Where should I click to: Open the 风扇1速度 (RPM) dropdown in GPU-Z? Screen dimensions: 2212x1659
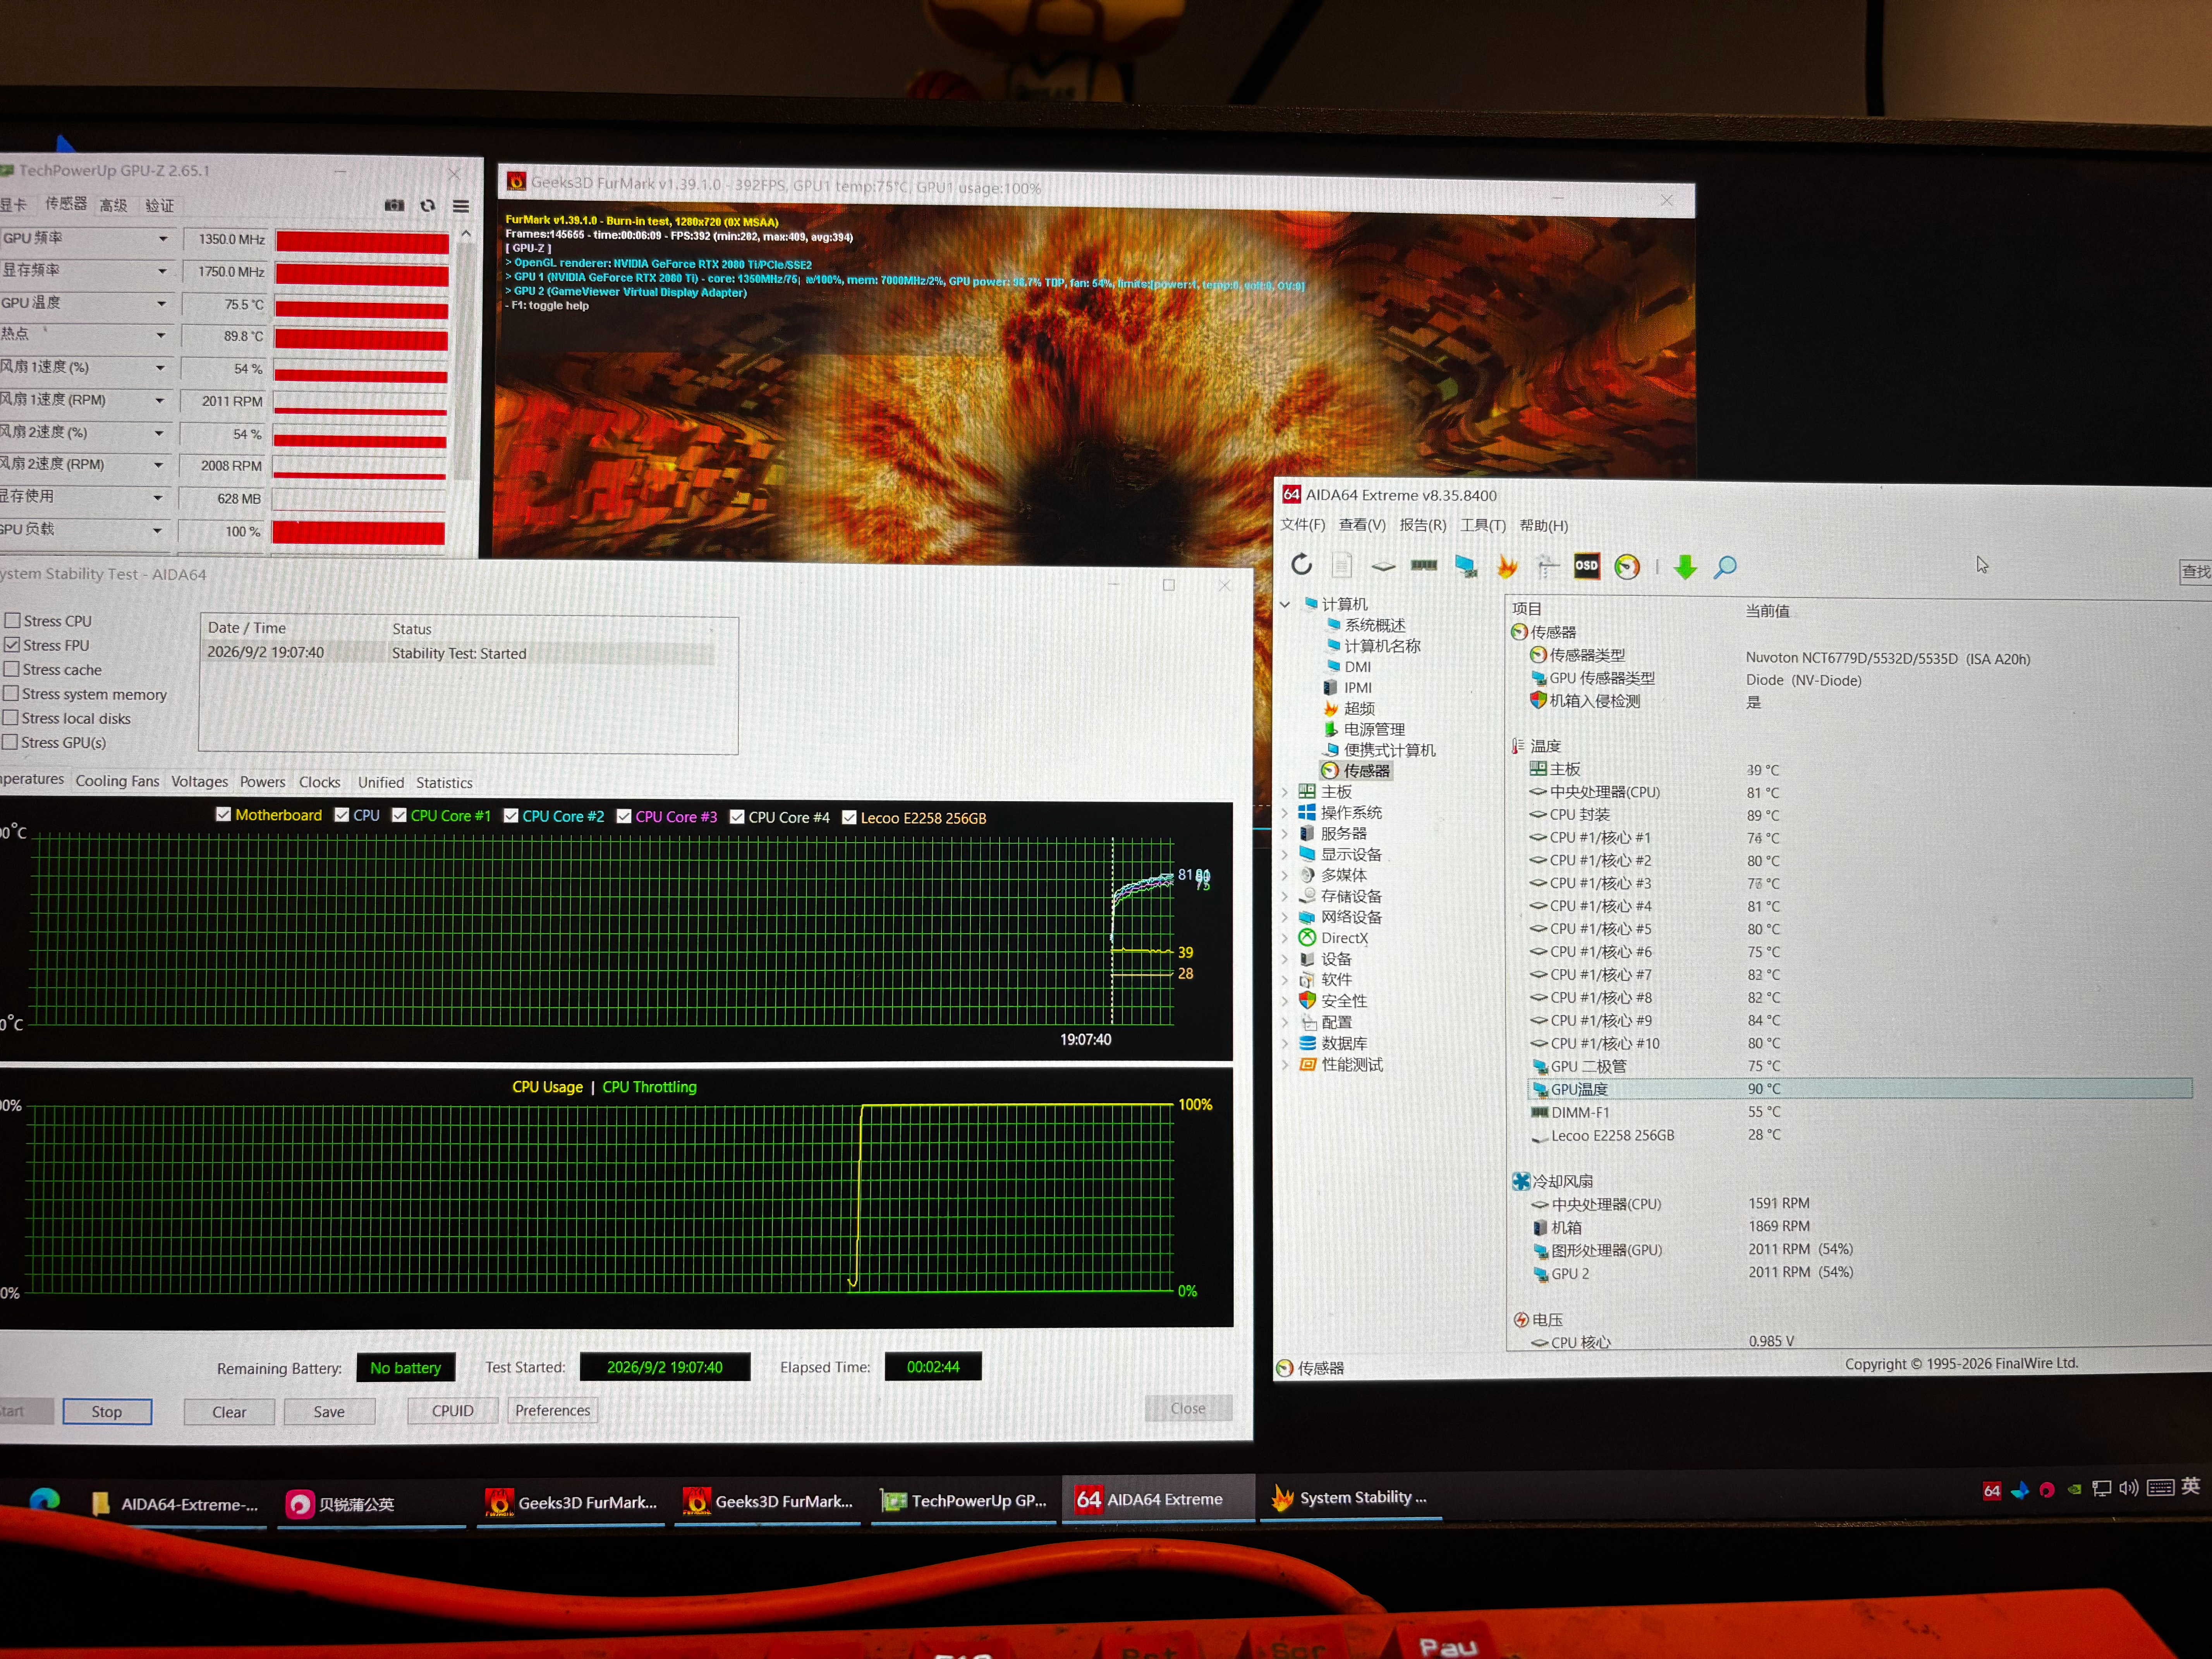tap(160, 401)
